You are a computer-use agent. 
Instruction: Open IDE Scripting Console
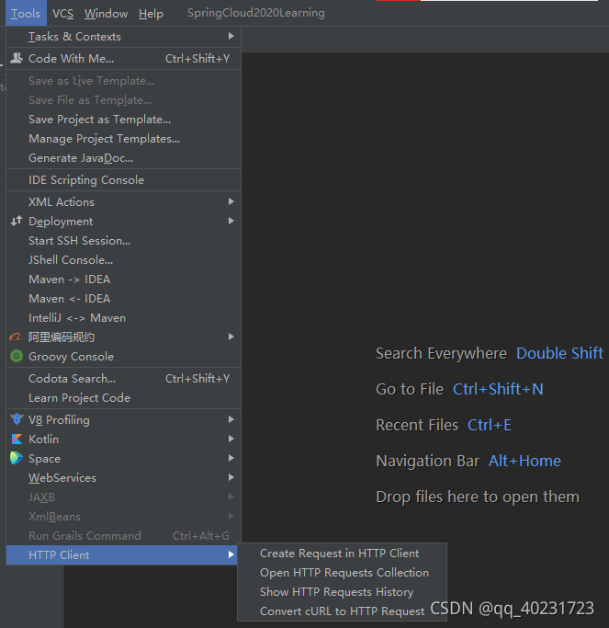coord(123,180)
